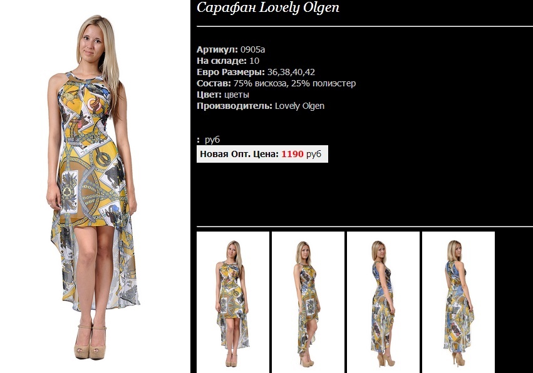
Task: Select the fourth thumbnail showing back view
Action: point(458,302)
